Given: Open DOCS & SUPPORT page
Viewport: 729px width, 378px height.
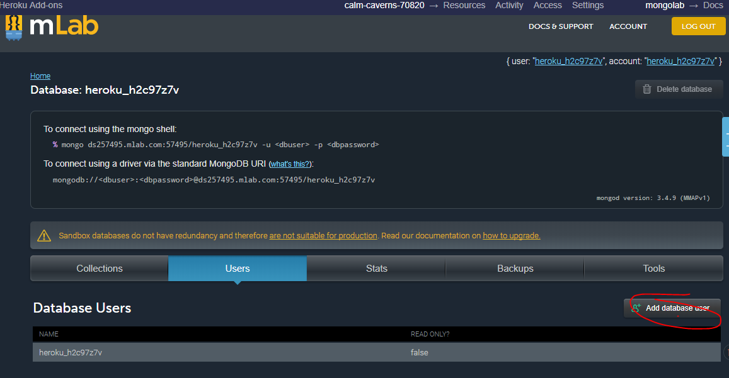Looking at the screenshot, I should click(561, 26).
